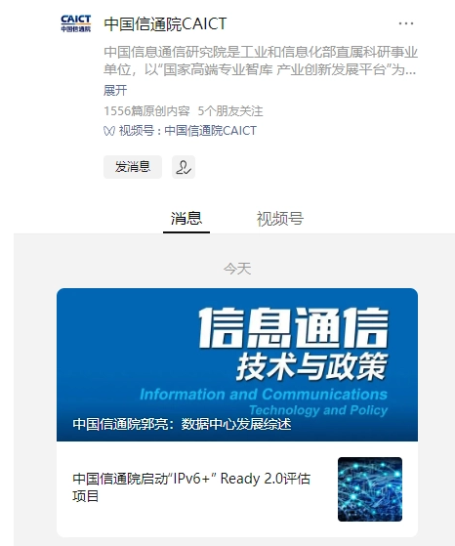
Task: Open the 中国信通院CAICT video channel link
Action: tap(210, 131)
